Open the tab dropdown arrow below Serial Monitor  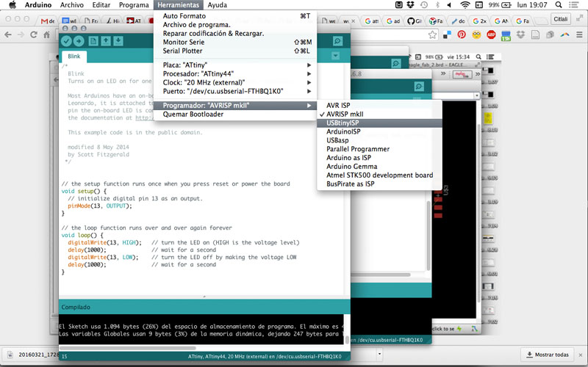336,57
